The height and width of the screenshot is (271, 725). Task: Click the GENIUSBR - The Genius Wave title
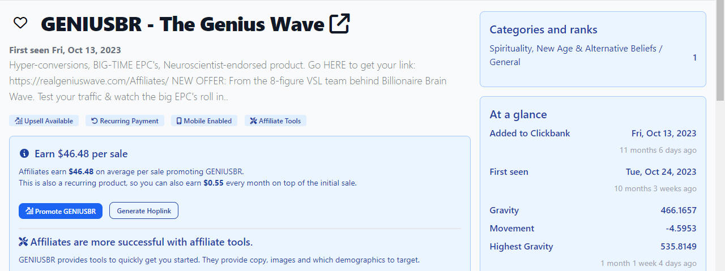tap(183, 24)
